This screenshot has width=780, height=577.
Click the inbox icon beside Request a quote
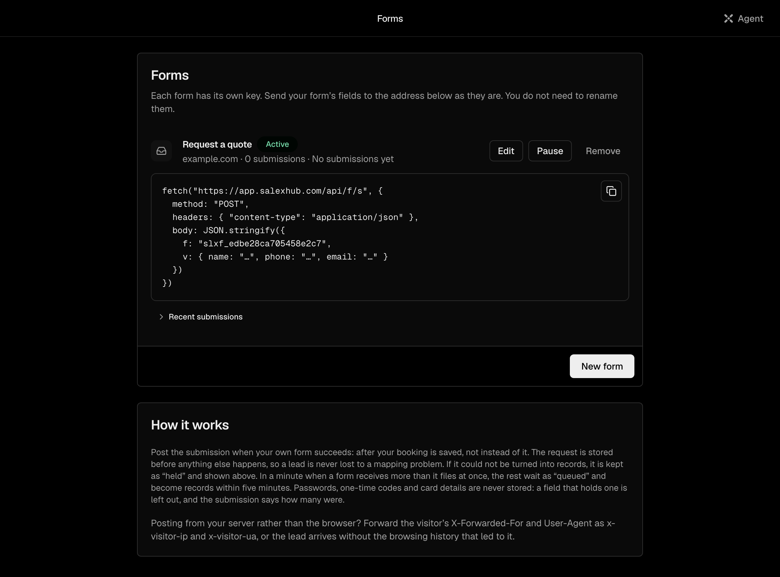(161, 151)
